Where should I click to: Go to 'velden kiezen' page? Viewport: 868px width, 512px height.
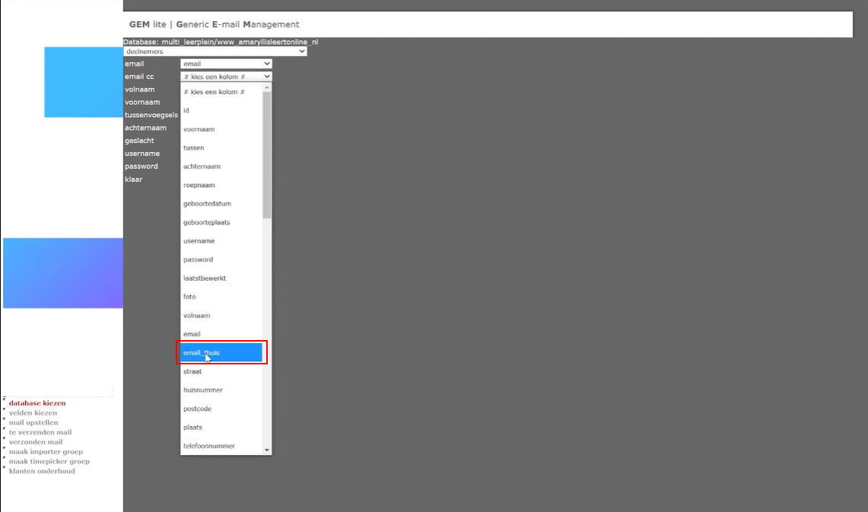click(x=33, y=413)
